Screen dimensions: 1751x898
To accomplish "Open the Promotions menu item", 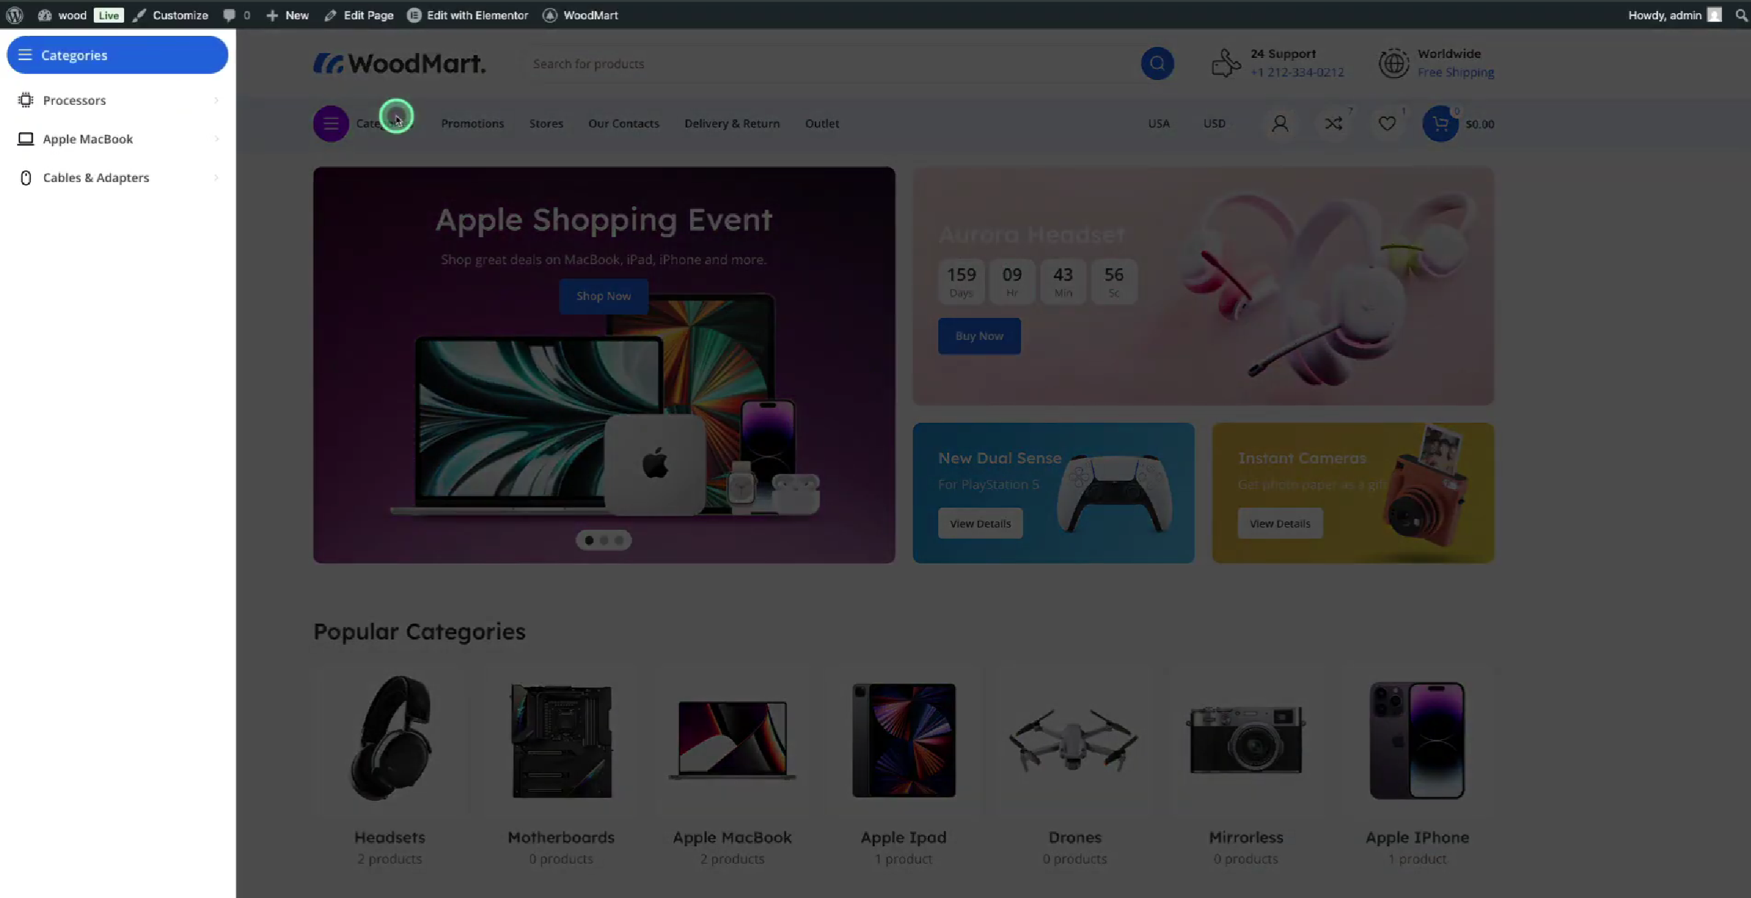I will point(472,123).
